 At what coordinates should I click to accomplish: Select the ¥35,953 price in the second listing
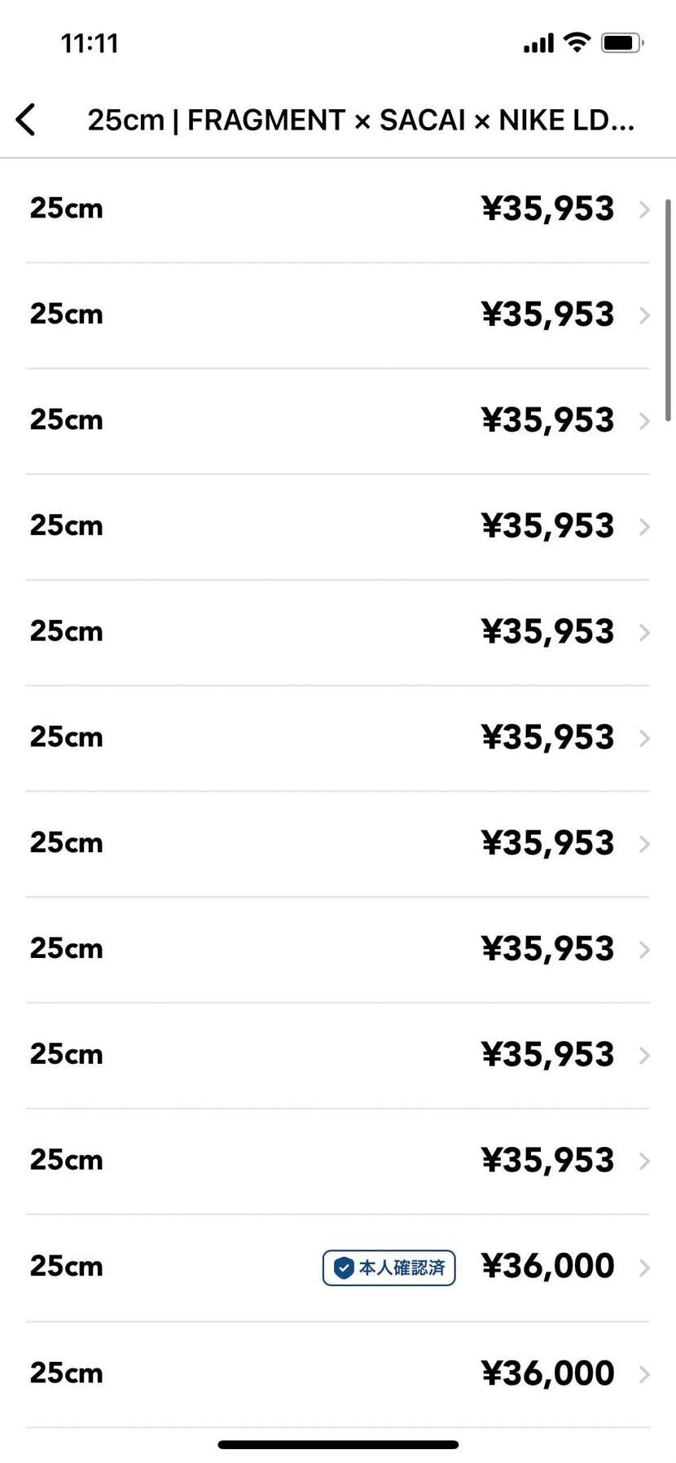547,314
